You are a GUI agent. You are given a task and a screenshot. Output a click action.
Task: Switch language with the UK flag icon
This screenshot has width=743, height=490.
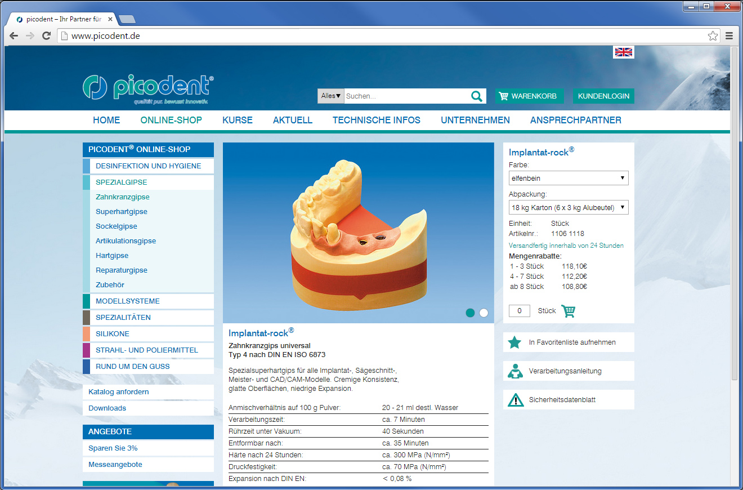pyautogui.click(x=624, y=52)
